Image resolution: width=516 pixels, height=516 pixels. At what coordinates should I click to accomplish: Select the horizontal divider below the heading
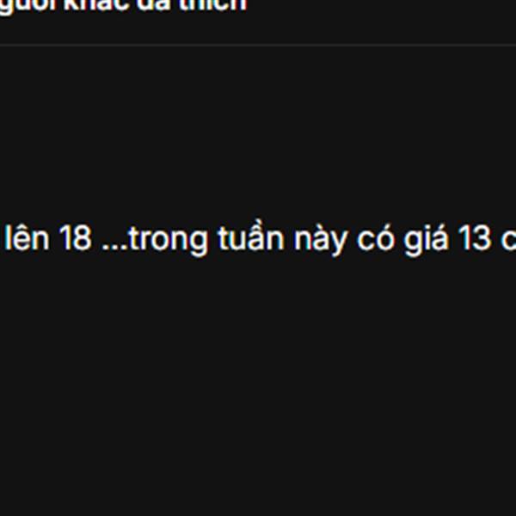[x=258, y=44]
